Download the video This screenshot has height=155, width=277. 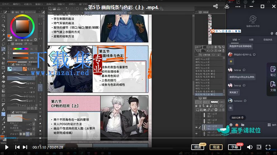point(227,6)
